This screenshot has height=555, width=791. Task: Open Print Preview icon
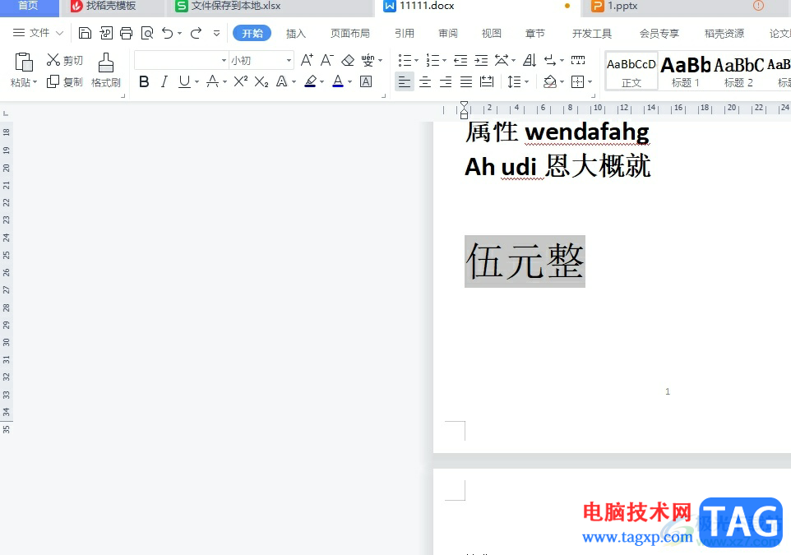[x=147, y=33]
